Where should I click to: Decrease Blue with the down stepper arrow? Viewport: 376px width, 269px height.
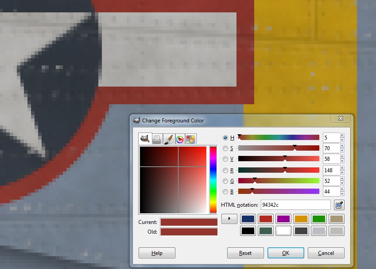342,193
